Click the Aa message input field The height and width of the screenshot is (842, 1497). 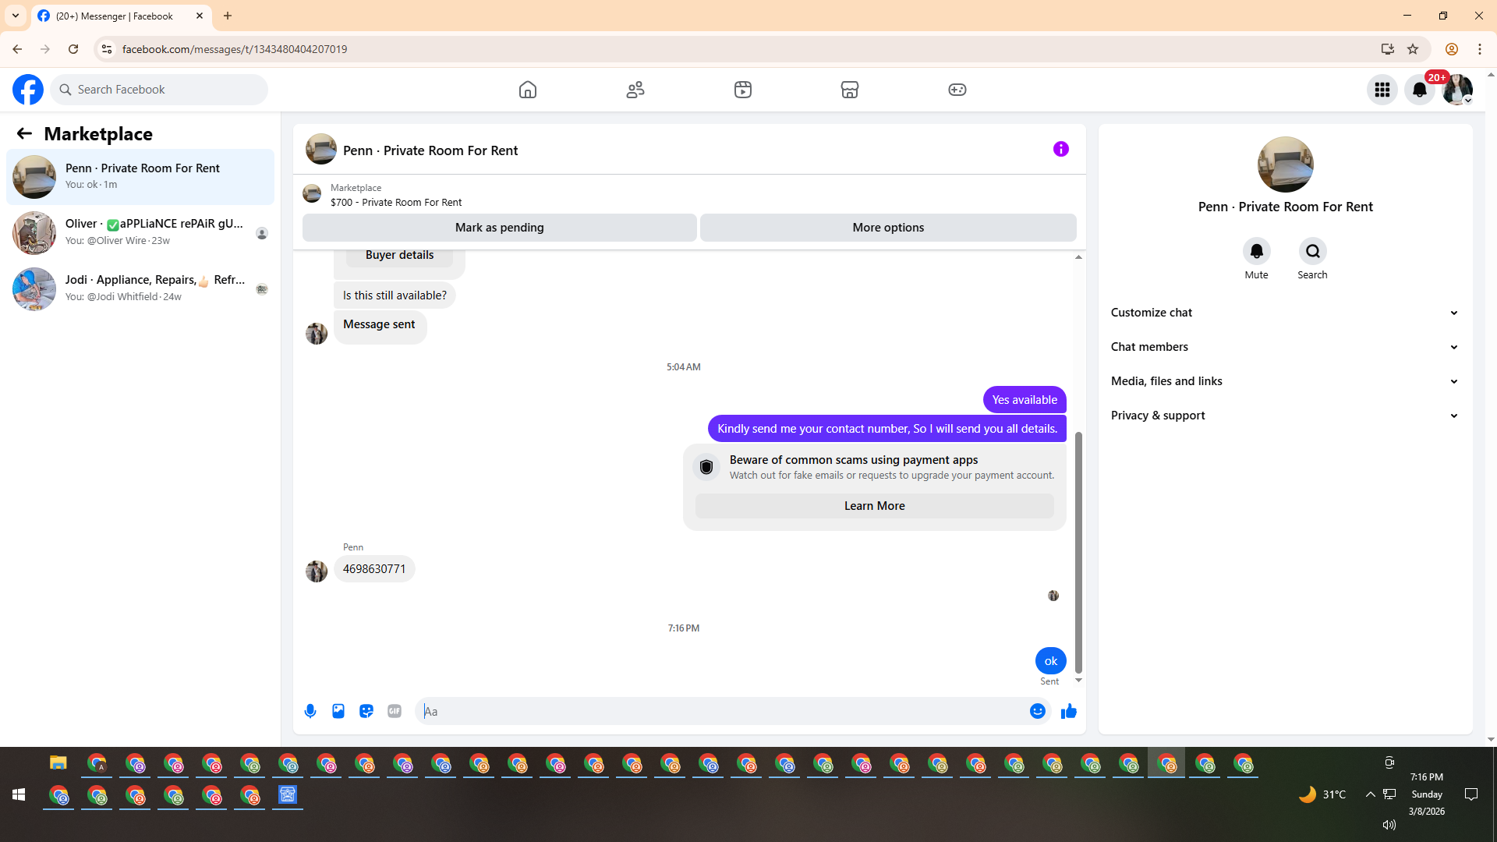[721, 711]
